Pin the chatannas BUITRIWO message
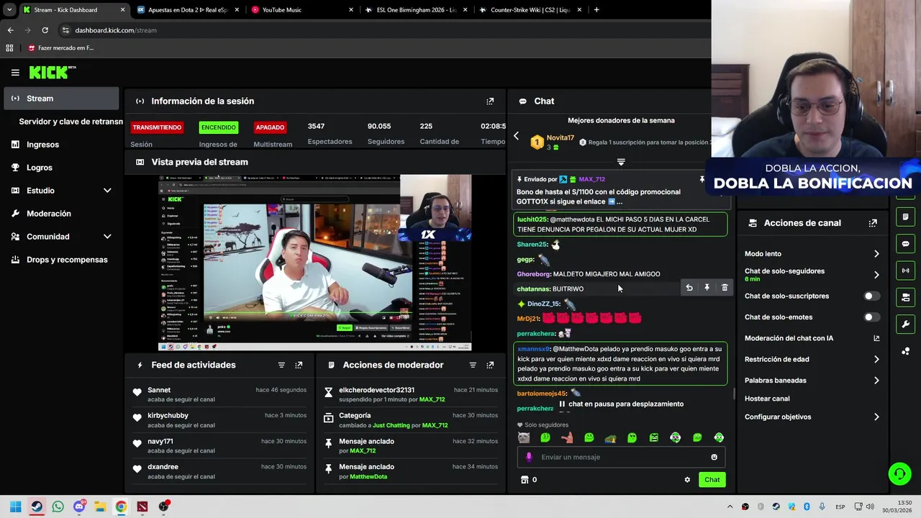Image resolution: width=921 pixels, height=518 pixels. (x=707, y=288)
